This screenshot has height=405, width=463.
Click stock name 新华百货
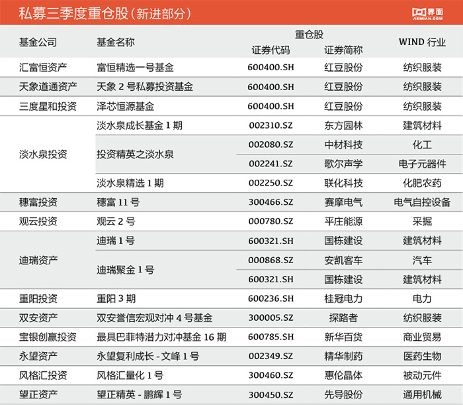coord(343,337)
